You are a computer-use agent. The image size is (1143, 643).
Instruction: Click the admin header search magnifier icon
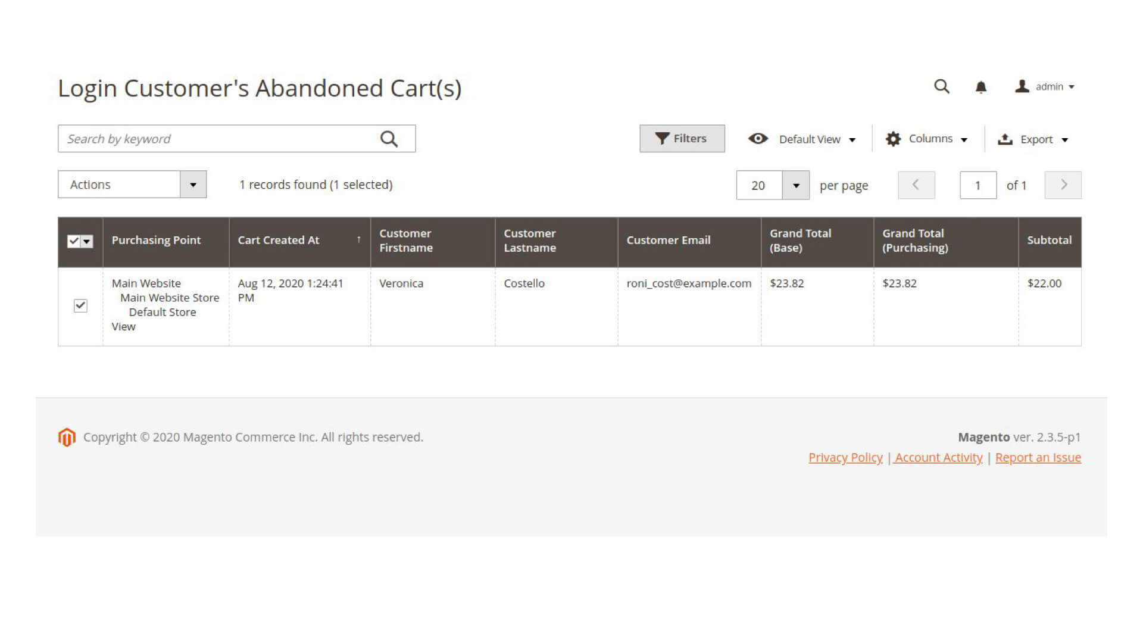click(x=941, y=86)
